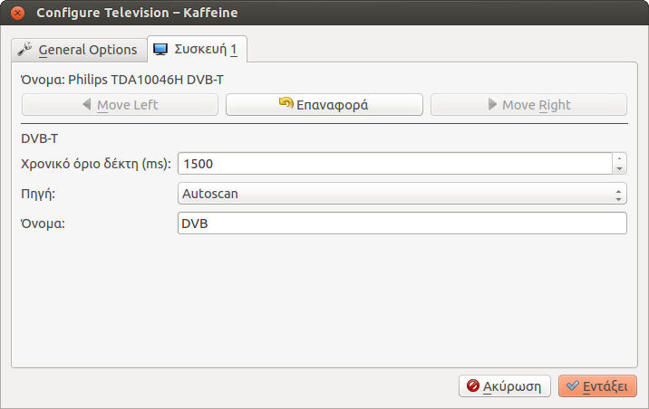Click the red cancel icon on Ακύρωση
The height and width of the screenshot is (409, 649).
click(472, 386)
